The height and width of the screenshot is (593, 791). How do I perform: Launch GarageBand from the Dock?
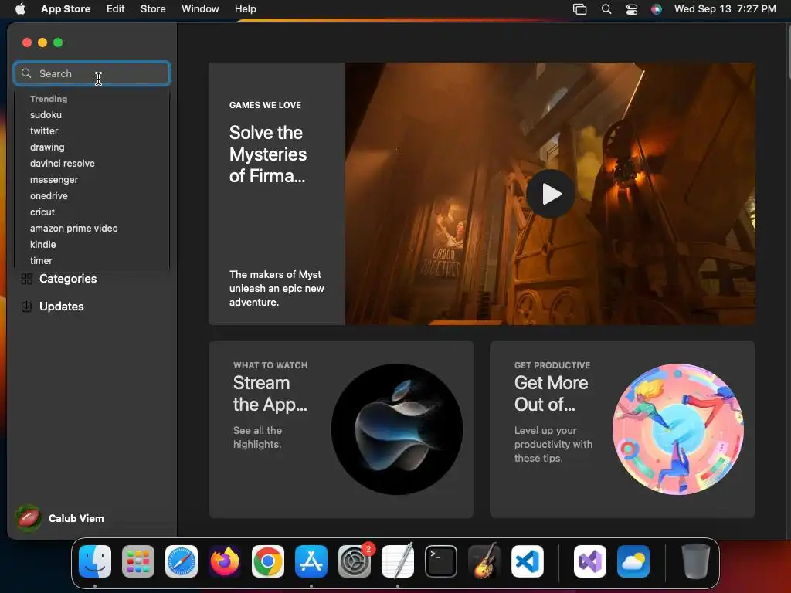pos(484,561)
